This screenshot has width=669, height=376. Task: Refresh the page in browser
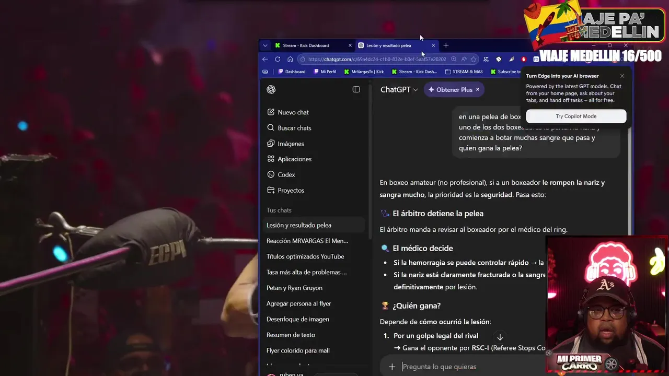coord(278,59)
